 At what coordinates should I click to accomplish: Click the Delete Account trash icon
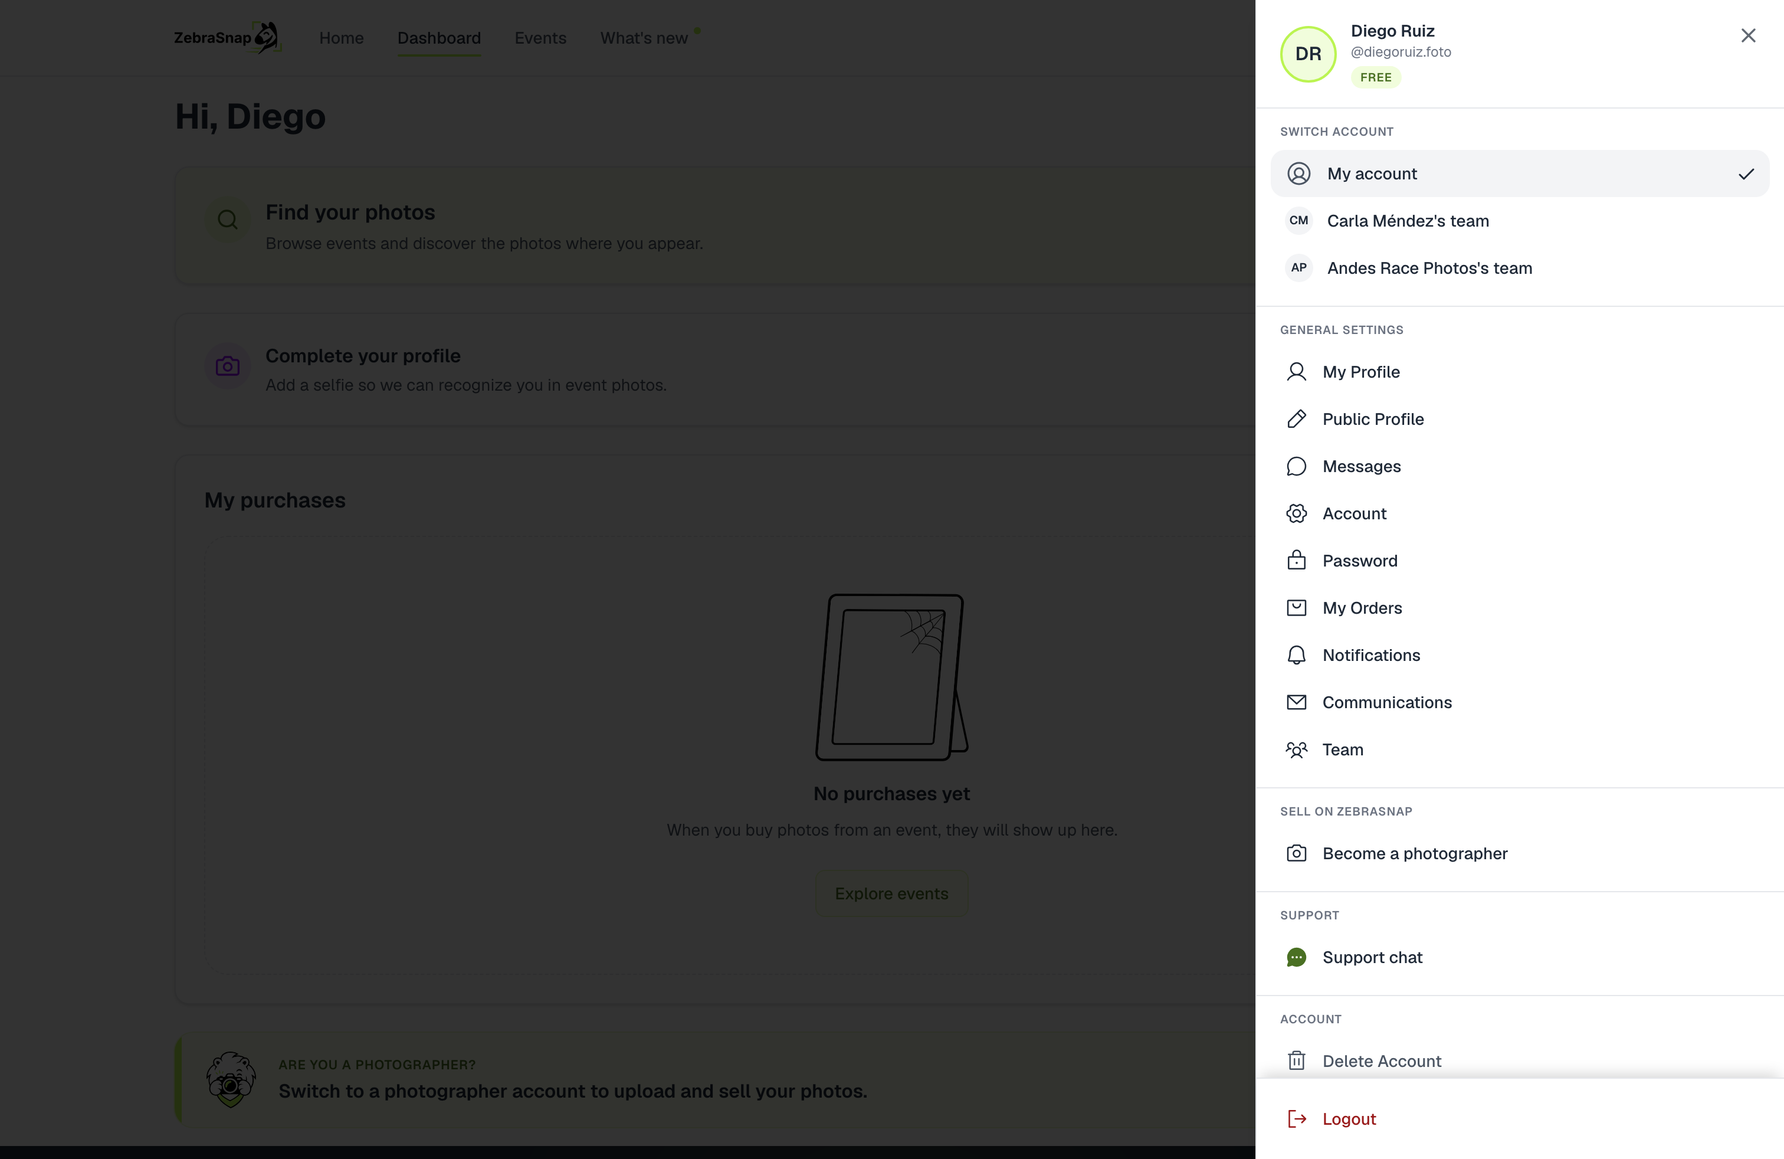[x=1297, y=1061]
